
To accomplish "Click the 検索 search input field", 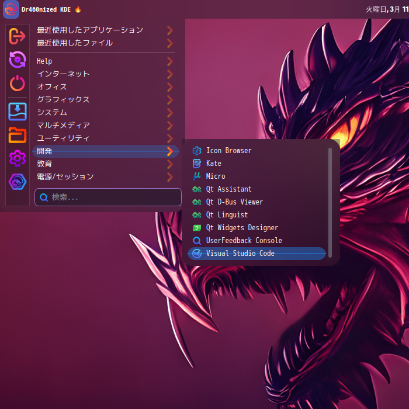I will [108, 197].
